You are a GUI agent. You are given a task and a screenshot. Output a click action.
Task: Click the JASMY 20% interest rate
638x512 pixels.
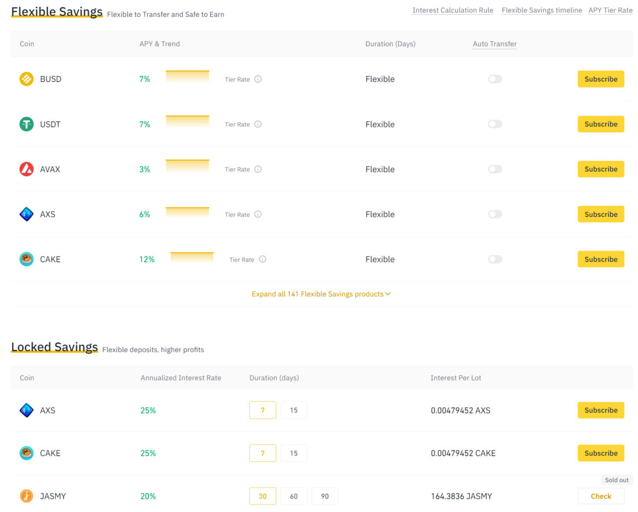coord(148,496)
